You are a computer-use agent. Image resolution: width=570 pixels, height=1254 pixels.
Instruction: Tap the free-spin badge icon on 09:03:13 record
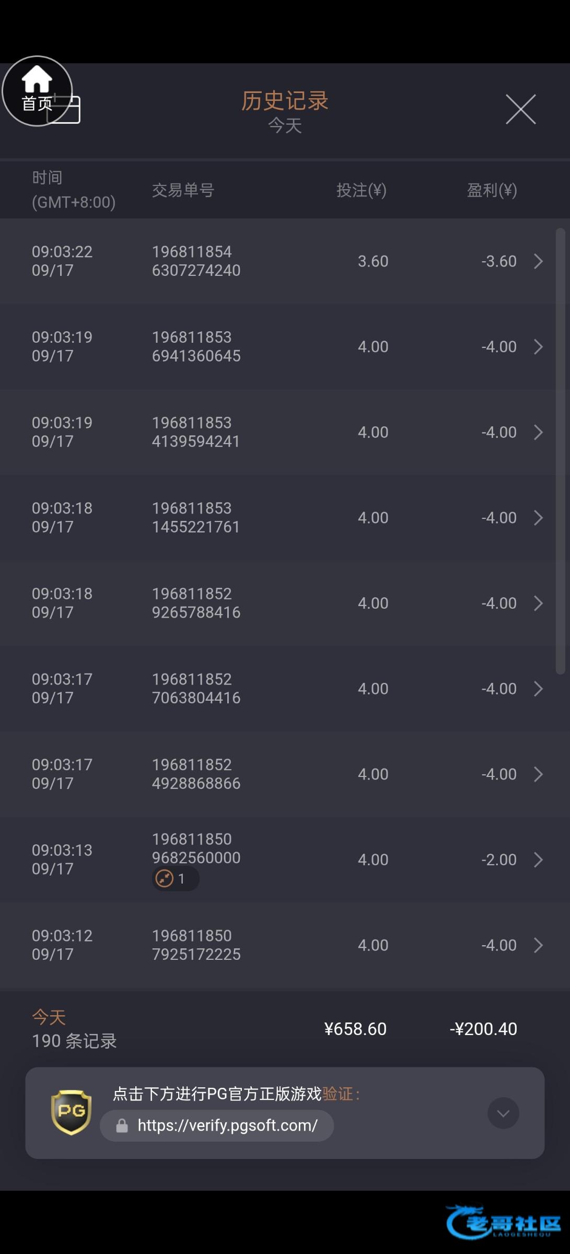(165, 878)
